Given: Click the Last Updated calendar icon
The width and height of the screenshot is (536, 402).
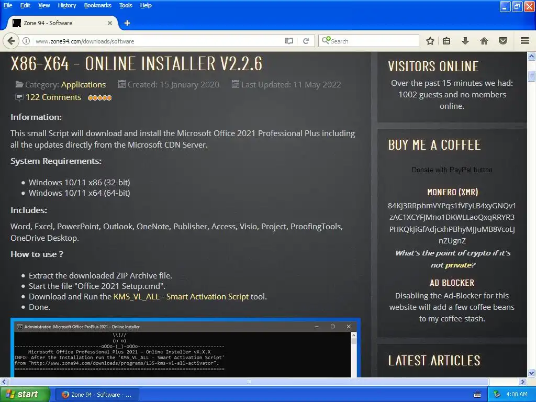Looking at the screenshot, I should pyautogui.click(x=235, y=84).
